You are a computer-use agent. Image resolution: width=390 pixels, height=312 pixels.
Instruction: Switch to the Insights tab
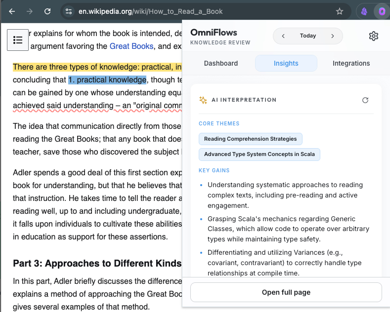pos(286,63)
